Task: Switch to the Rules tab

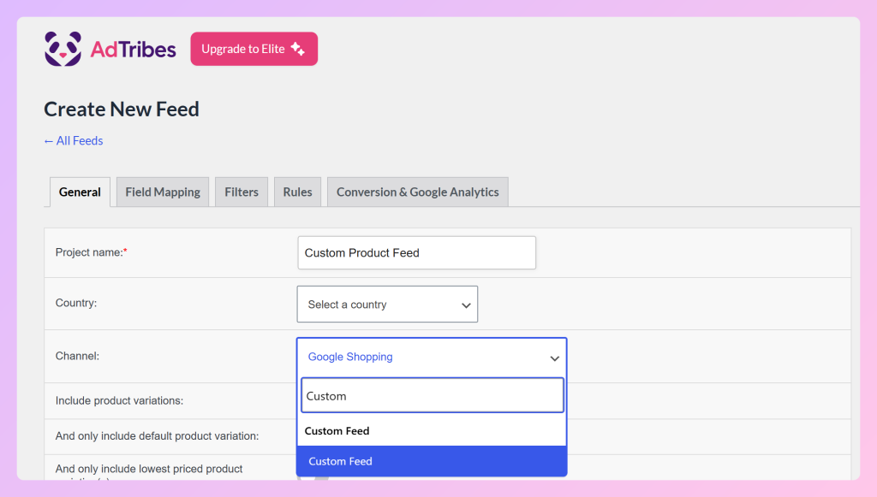Action: tap(297, 192)
